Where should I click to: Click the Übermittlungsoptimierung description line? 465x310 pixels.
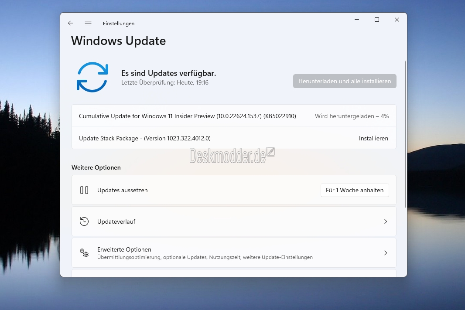pyautogui.click(x=205, y=257)
